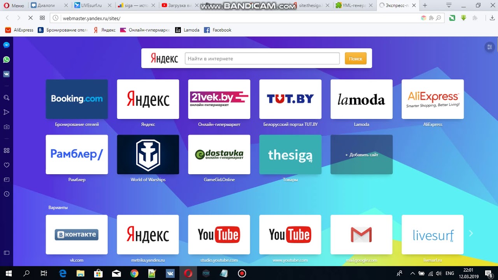Toggle the sidebar panel button at bottom
This screenshot has width=498, height=280.
coord(6,253)
